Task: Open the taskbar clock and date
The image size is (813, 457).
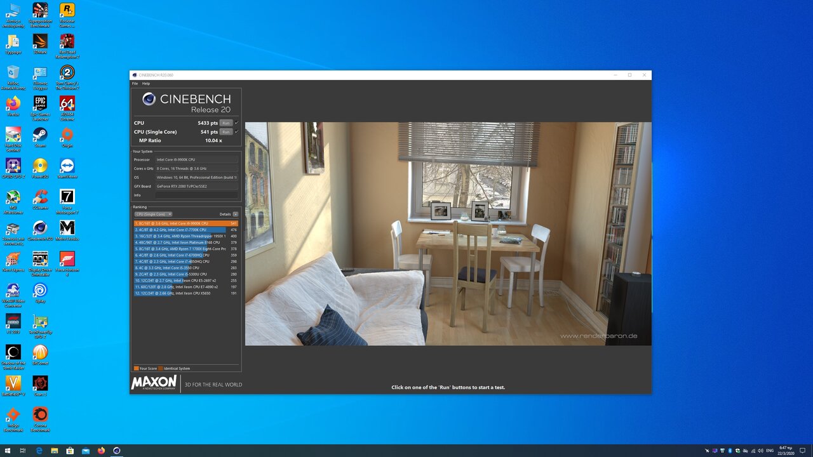Action: click(786, 451)
